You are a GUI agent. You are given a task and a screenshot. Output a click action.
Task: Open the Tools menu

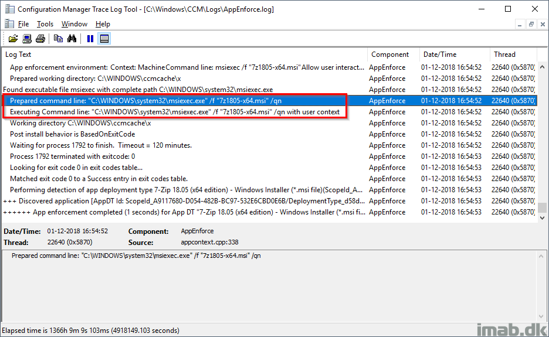(x=45, y=24)
